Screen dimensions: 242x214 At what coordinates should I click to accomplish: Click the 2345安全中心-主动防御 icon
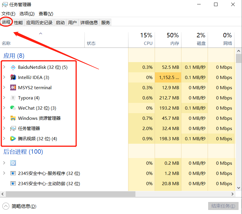[x=13, y=184]
